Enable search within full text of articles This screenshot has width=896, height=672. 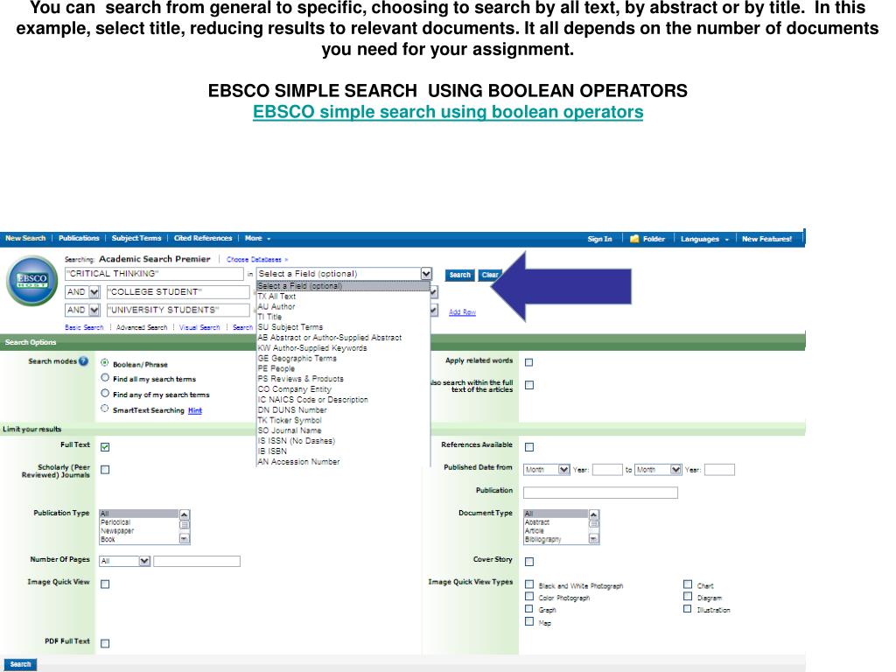529,385
